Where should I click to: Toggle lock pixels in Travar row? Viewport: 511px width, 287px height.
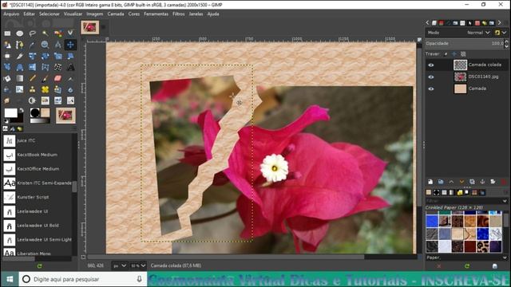tap(446, 54)
